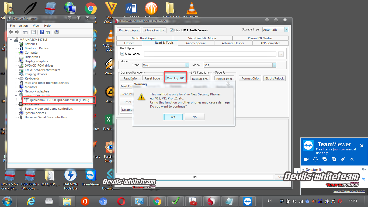This screenshot has width=368, height=207.
Task: Click the Check Credits button
Action: (154, 30)
